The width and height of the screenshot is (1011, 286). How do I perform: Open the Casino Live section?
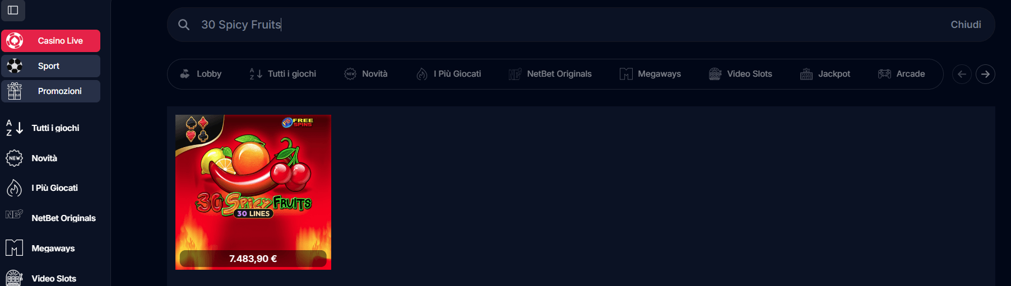(x=50, y=41)
